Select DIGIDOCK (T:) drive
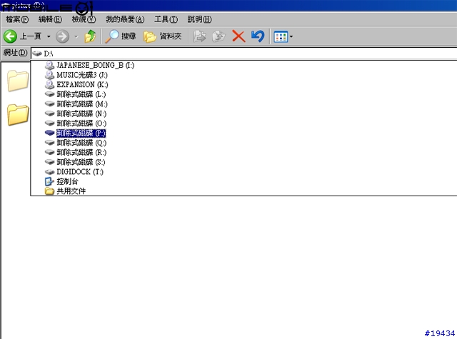 80,172
